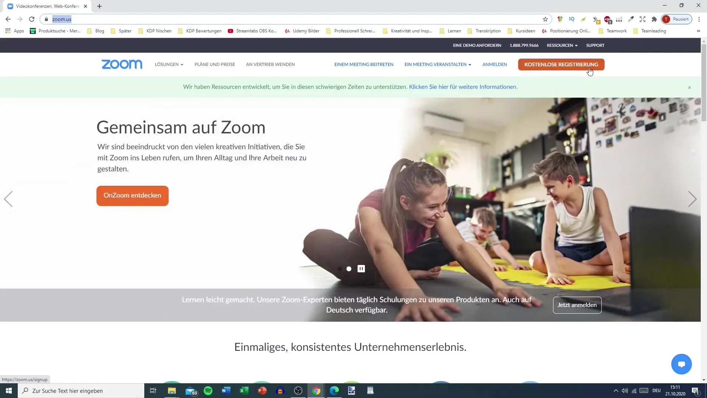
Task: Click Jetzt anmelden training button
Action: (x=577, y=305)
